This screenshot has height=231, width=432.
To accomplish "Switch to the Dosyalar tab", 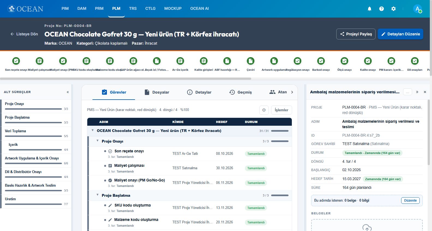I will (x=157, y=92).
